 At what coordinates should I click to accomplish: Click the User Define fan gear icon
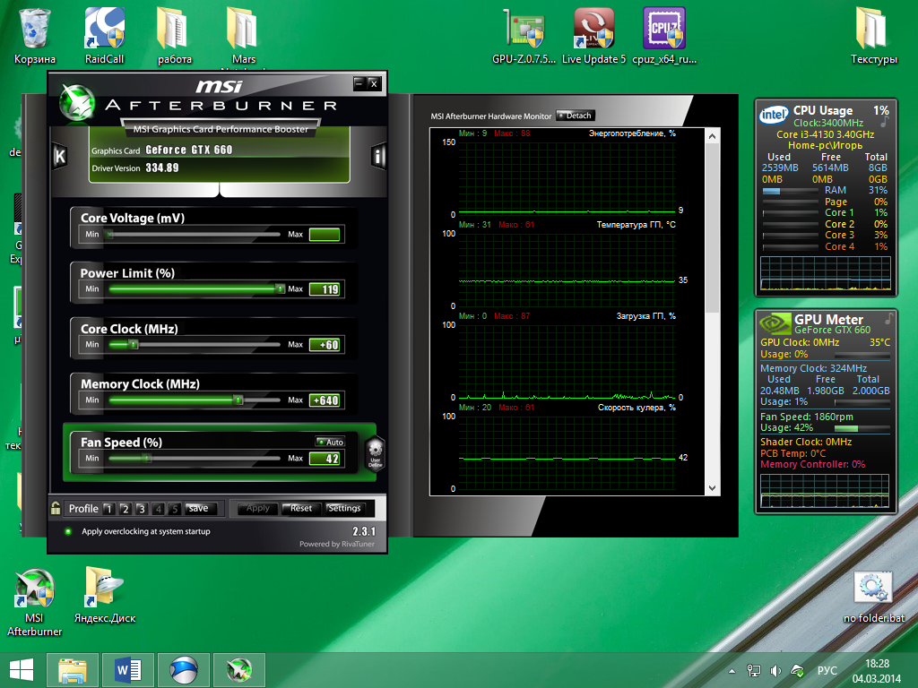tap(376, 452)
